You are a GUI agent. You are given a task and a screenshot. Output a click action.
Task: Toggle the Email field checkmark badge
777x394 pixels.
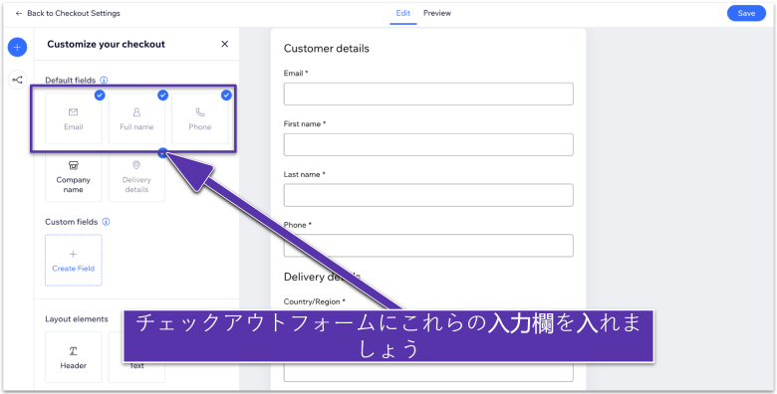(x=100, y=96)
